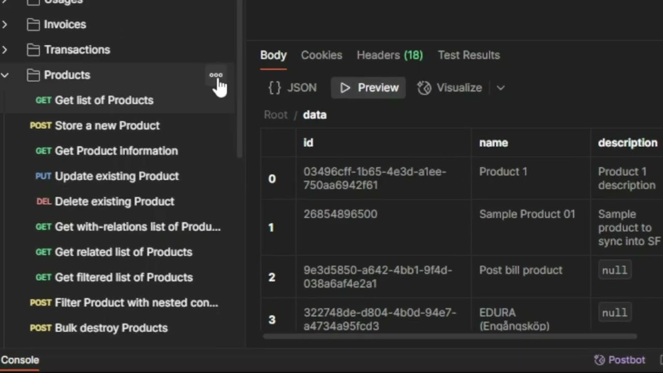
Task: Open the Console panel
Action: [20, 360]
